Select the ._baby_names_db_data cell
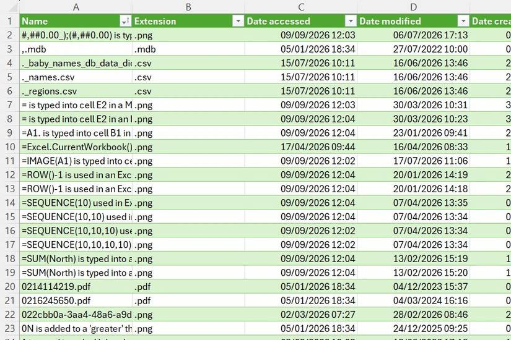Screen dimensions: 511x340 pyautogui.click(x=76, y=63)
